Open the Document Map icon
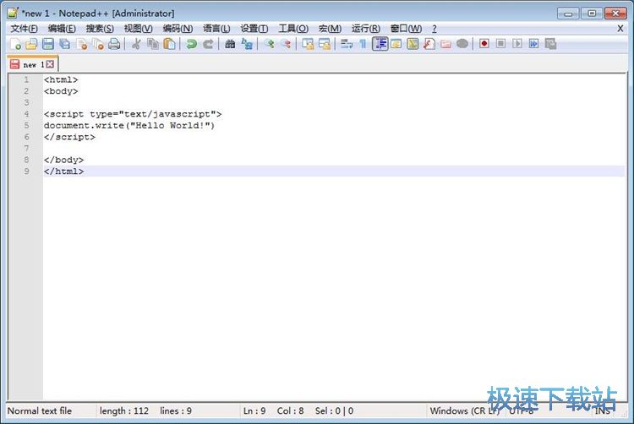 coord(413,44)
